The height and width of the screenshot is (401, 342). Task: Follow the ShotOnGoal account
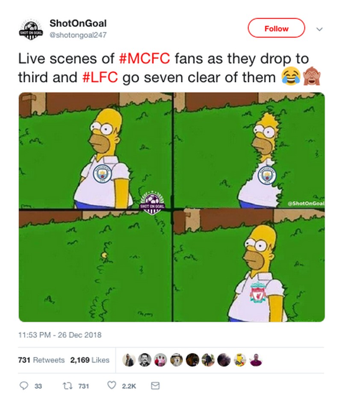pyautogui.click(x=276, y=29)
